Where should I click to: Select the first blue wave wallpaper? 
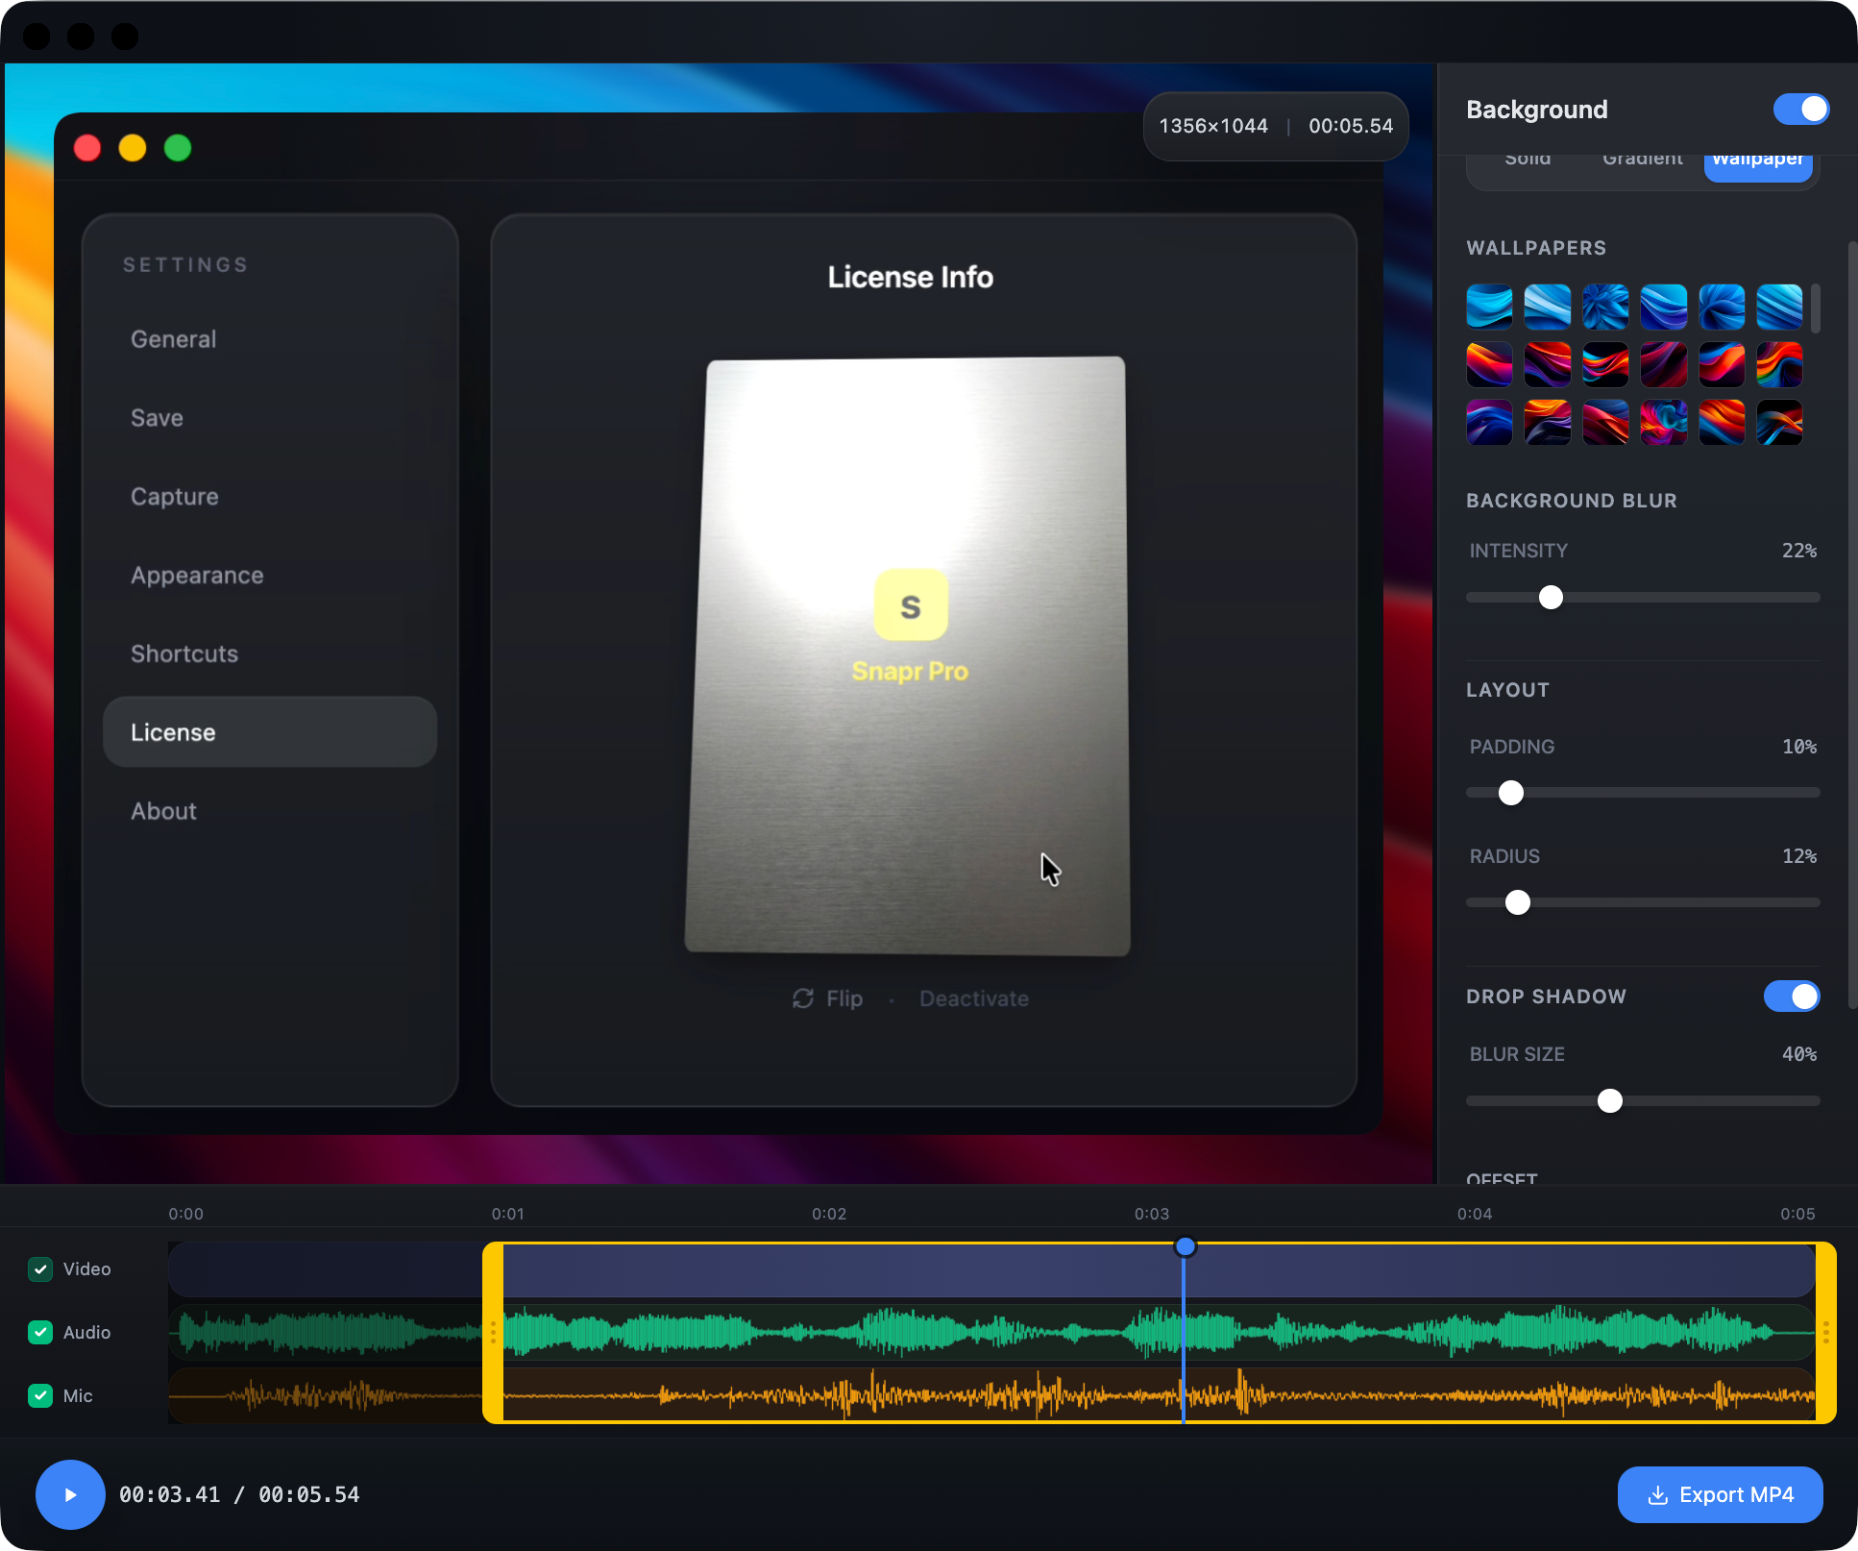(1489, 307)
